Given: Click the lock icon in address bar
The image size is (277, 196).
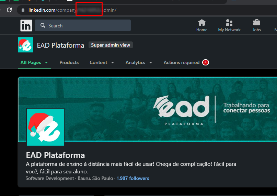Looking at the screenshot, I should (23, 10).
